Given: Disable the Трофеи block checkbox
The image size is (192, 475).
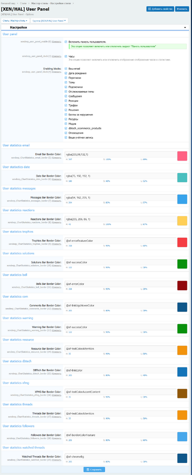Looking at the screenshot, I should pyautogui.click(x=66, y=105).
